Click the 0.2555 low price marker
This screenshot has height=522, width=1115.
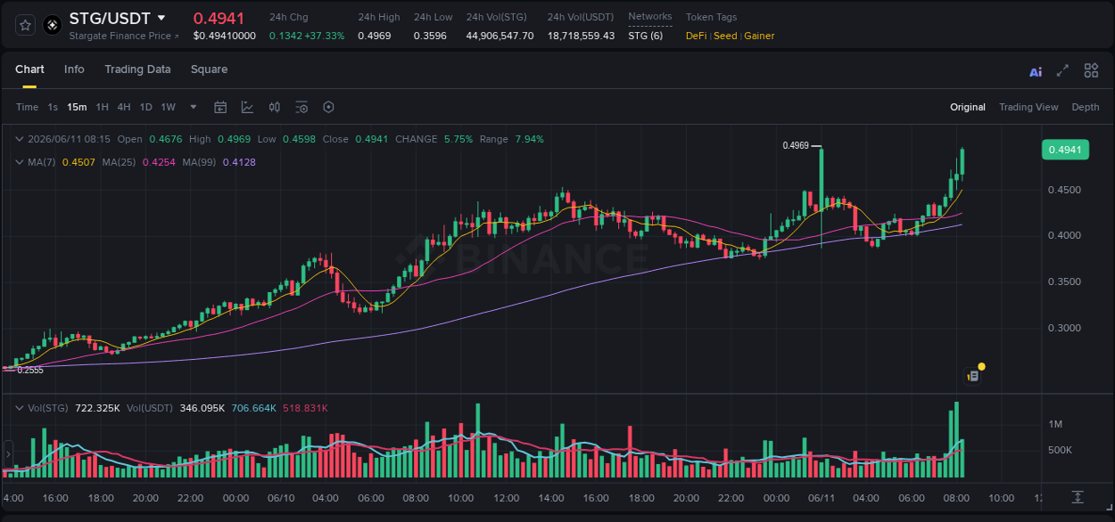(30, 370)
